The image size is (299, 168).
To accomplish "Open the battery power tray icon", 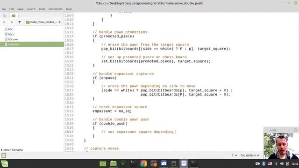I will point(288,164).
